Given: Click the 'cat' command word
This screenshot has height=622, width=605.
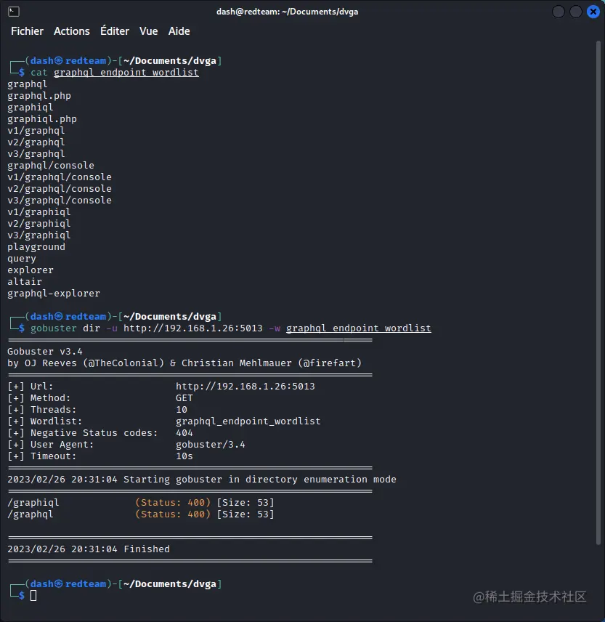Looking at the screenshot, I should tap(38, 73).
